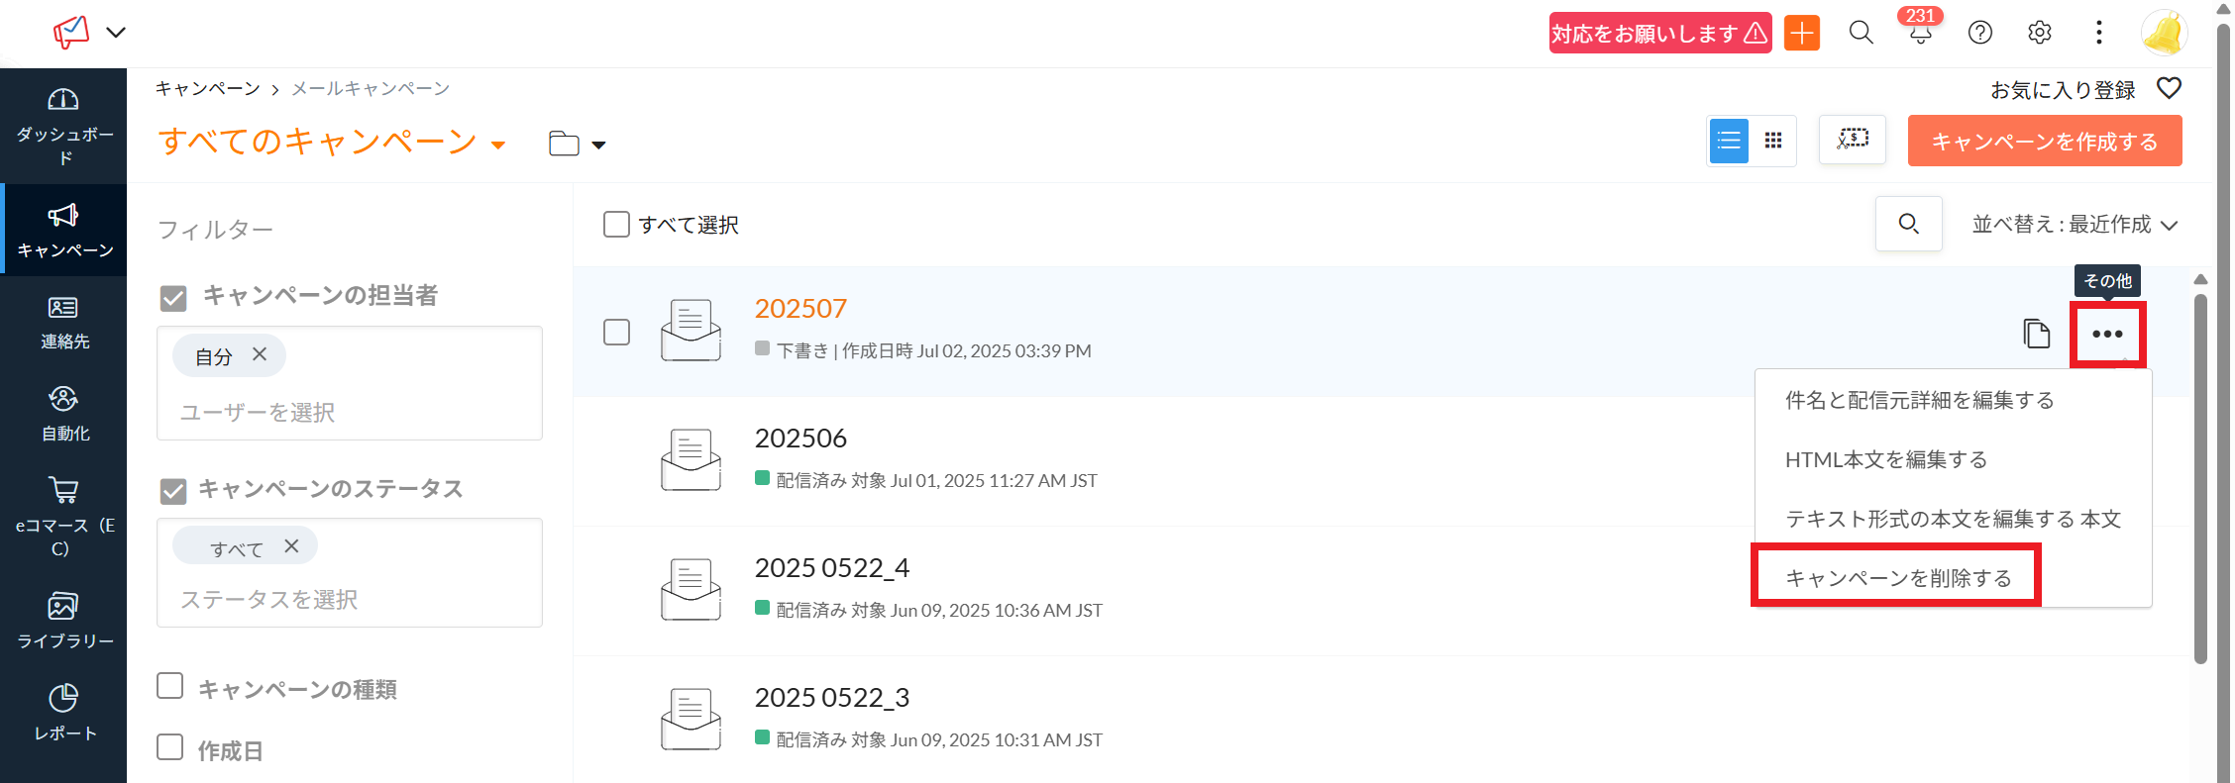Open the notifications bell
The width and height of the screenshot is (2235, 783).
[1920, 33]
